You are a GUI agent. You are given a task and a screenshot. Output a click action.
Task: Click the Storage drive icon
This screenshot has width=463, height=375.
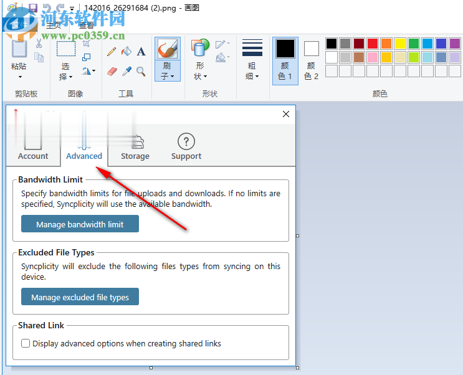point(138,142)
